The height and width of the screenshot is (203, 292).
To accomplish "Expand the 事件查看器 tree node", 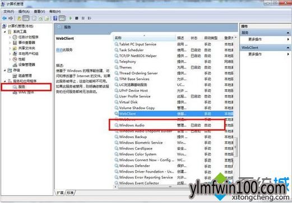I will point(10,43).
